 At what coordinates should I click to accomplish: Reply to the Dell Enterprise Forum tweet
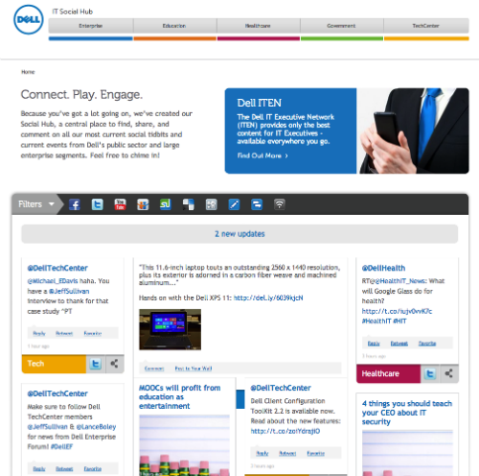pyautogui.click(x=39, y=469)
